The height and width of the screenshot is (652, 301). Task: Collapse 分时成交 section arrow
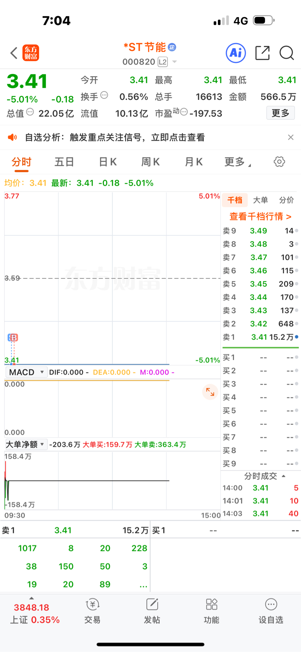point(283,476)
